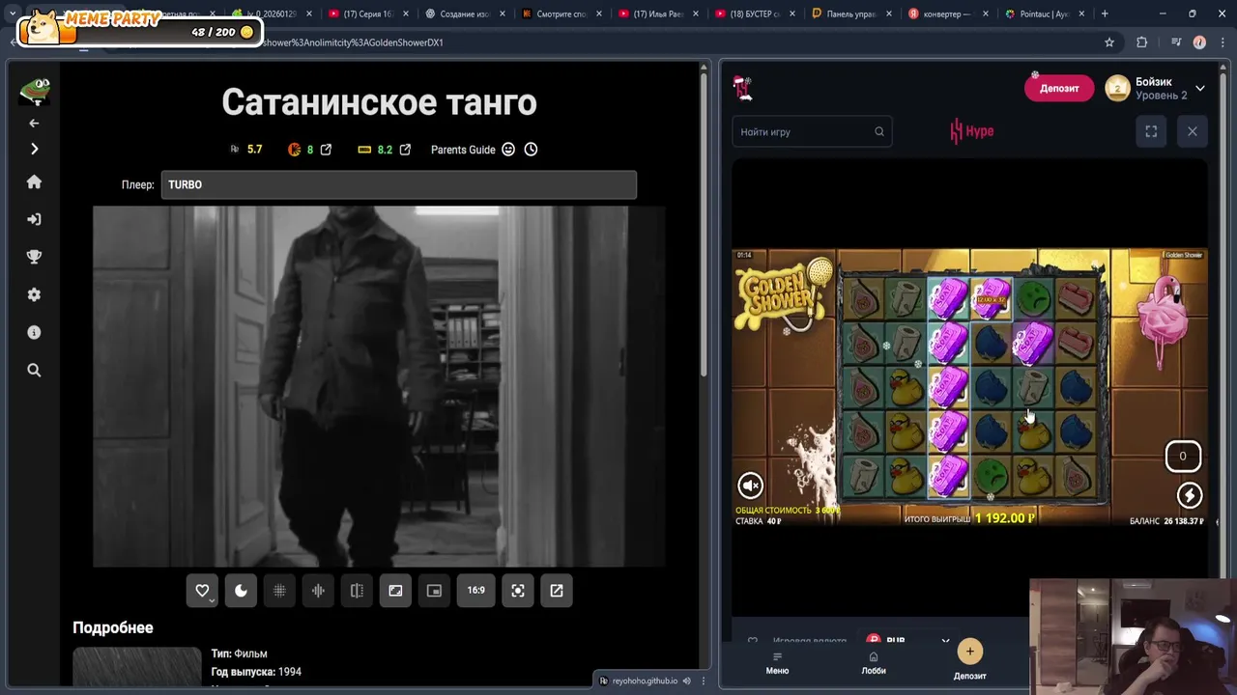Open the Parents Guide link
This screenshot has height=695, width=1237.
[x=463, y=150]
